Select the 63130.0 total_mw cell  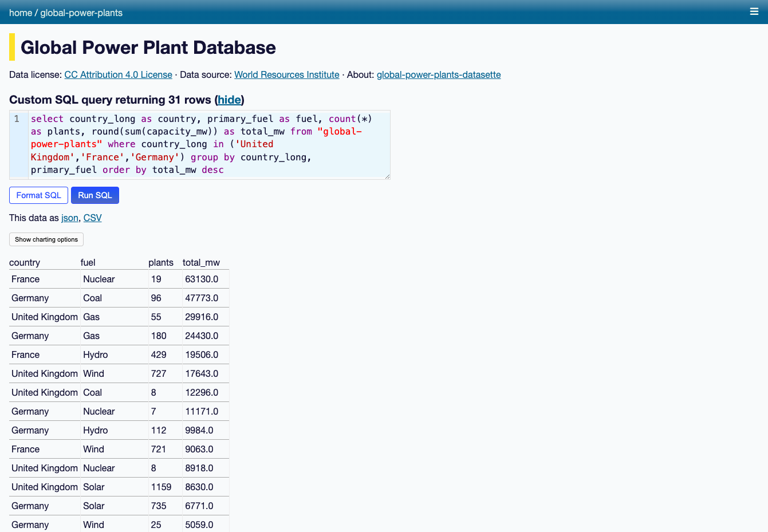pyautogui.click(x=206, y=279)
